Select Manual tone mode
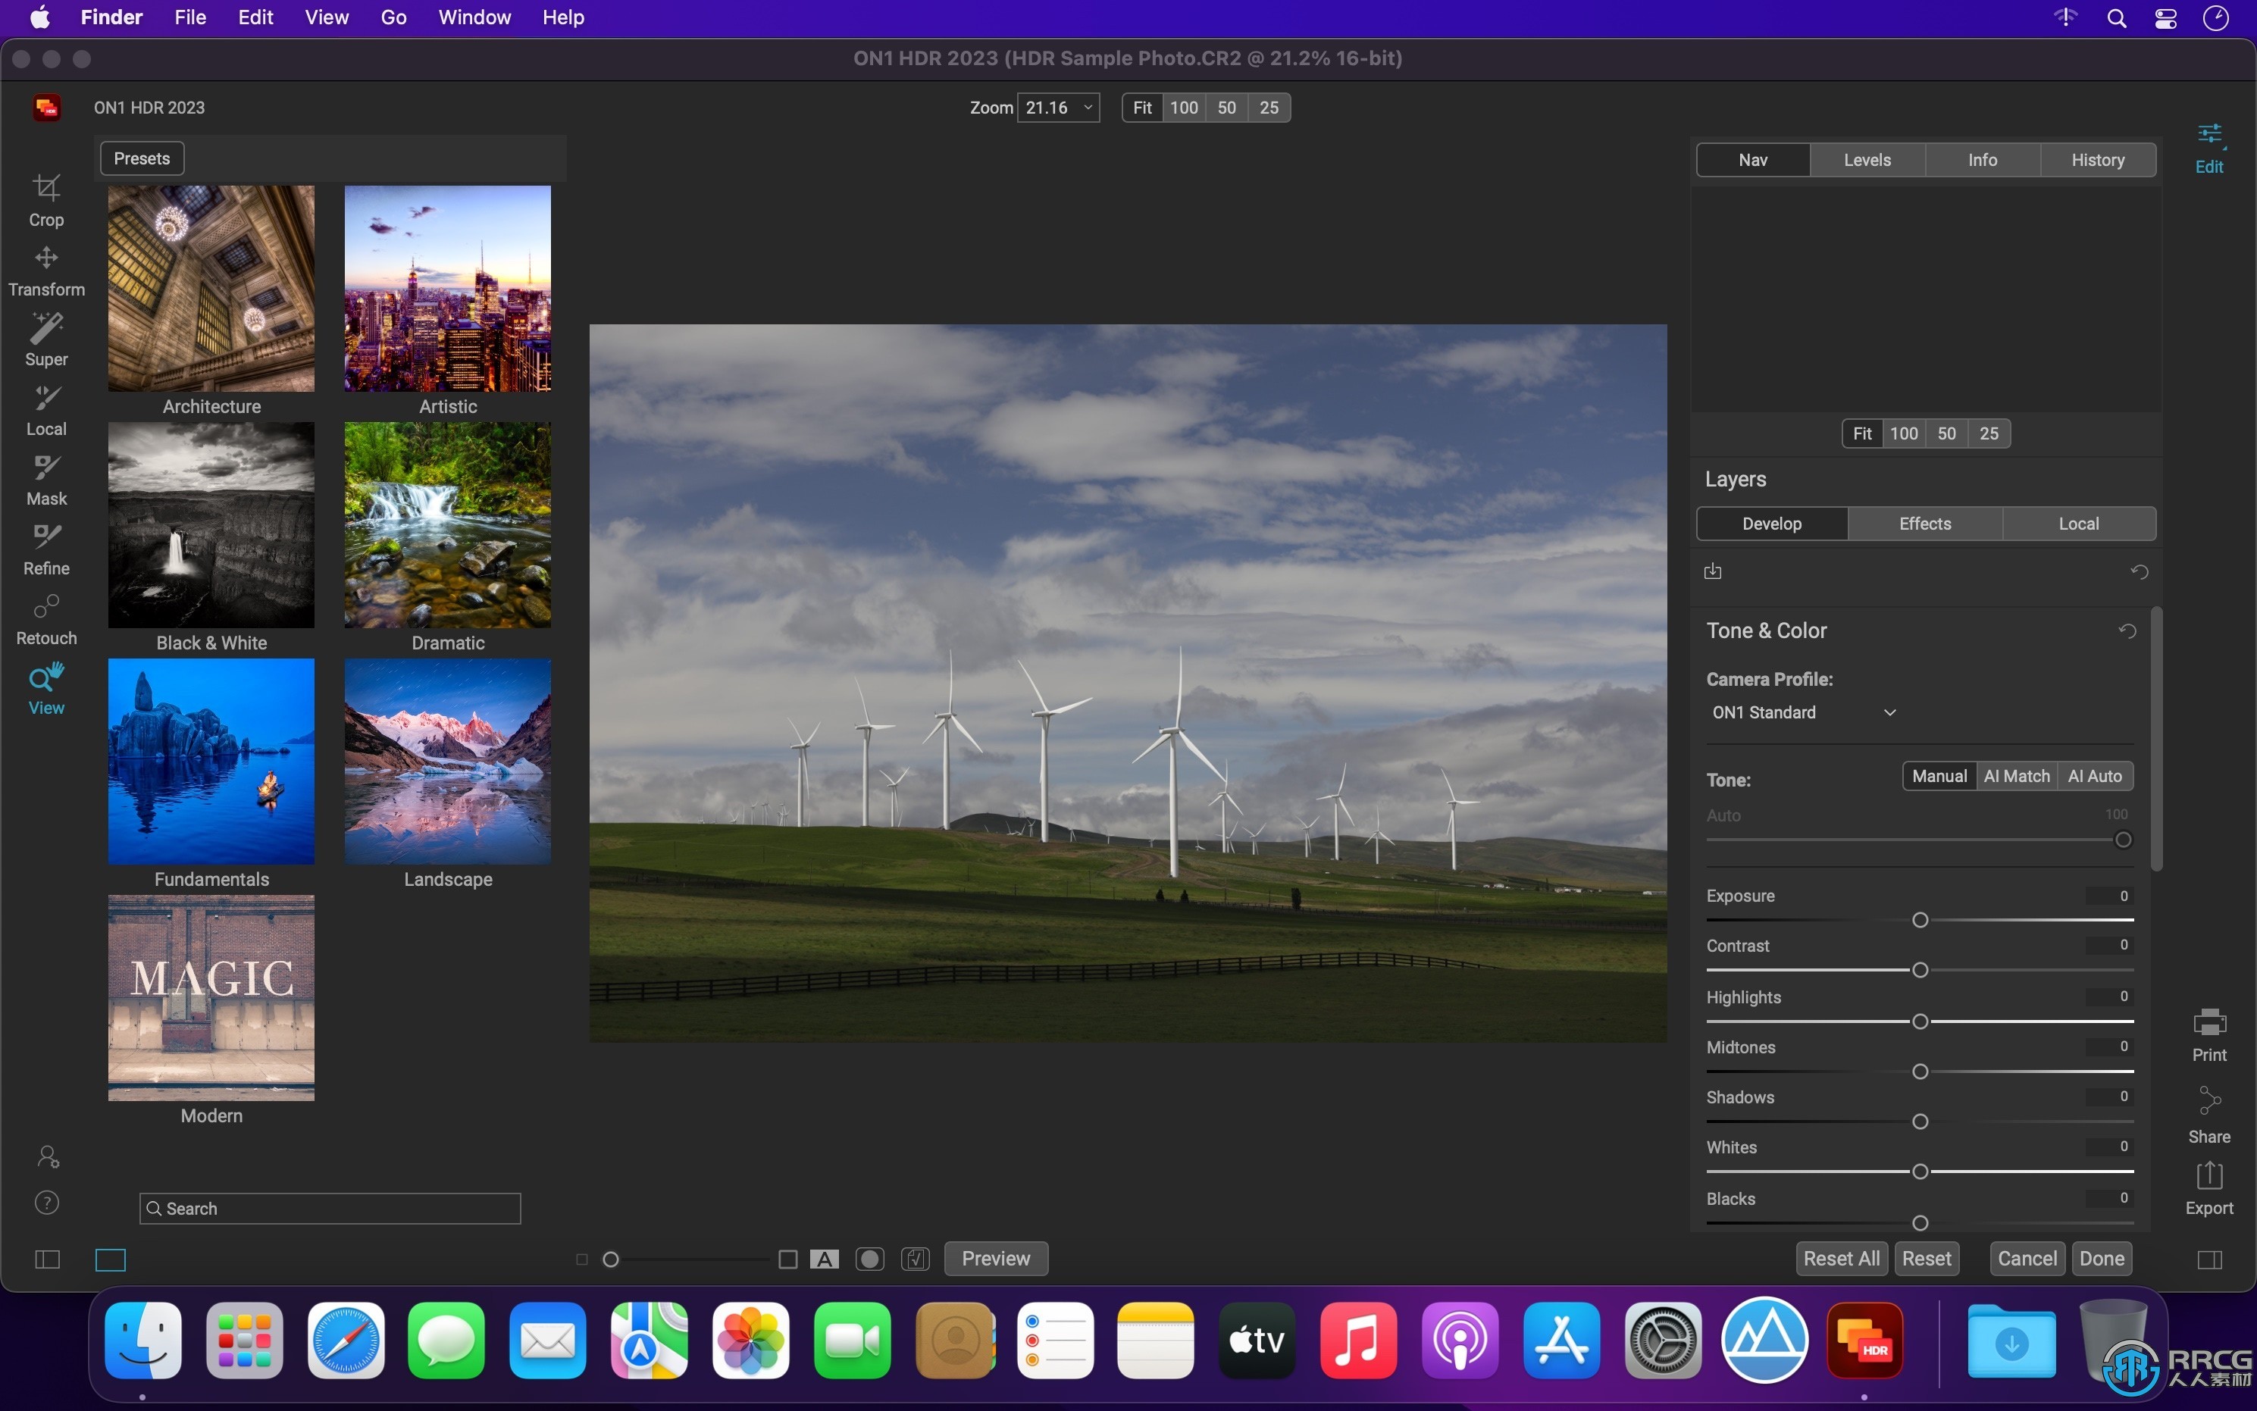The image size is (2257, 1411). point(1939,775)
